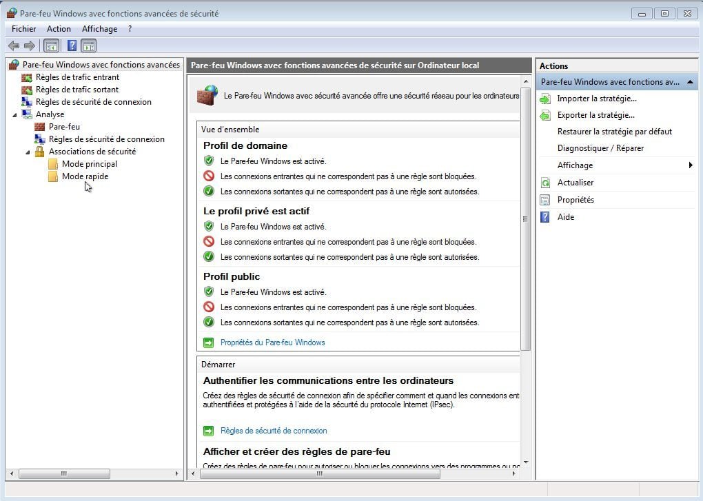Collapse the Actions section header arrow
Image resolution: width=703 pixels, height=501 pixels.
(x=690, y=82)
